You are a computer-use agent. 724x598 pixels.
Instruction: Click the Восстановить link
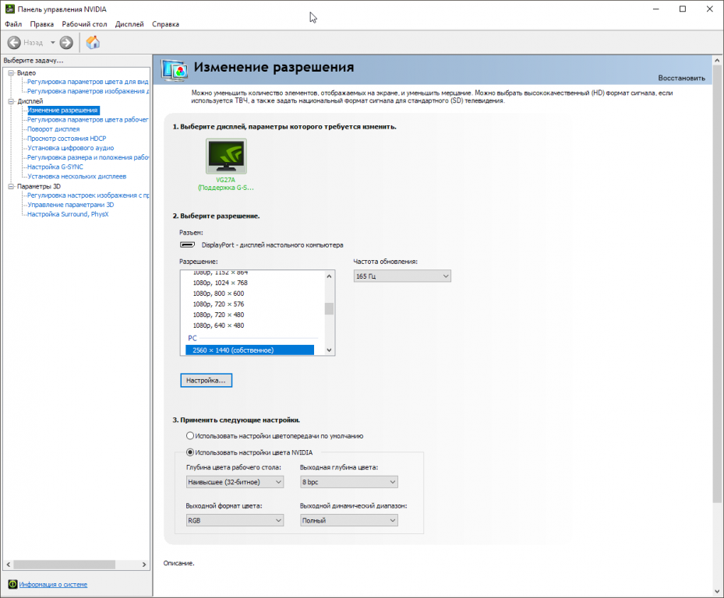[x=681, y=78]
